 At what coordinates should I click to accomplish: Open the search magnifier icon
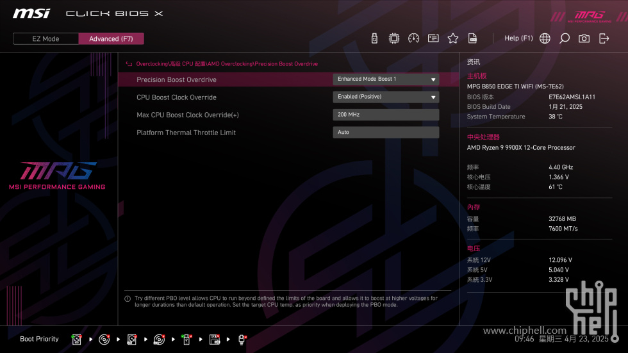coord(565,38)
